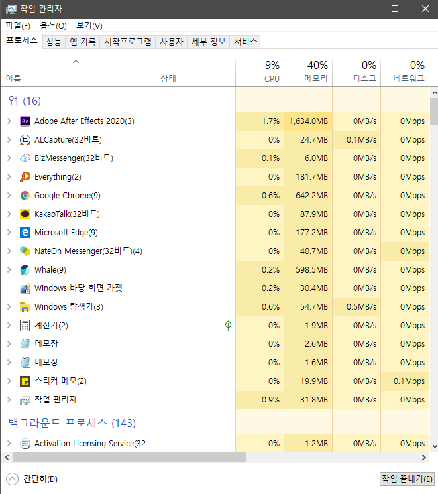
Task: Click the vertical scrollbar down arrow
Action: [435, 446]
